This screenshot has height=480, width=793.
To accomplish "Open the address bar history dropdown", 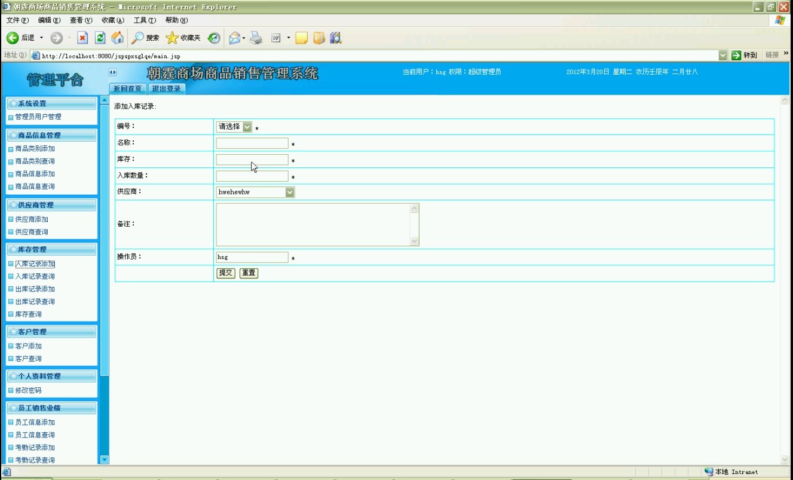I will point(723,55).
